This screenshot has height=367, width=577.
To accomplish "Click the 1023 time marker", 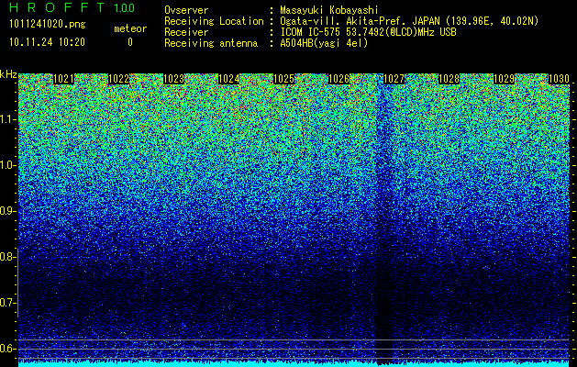I will click(173, 79).
